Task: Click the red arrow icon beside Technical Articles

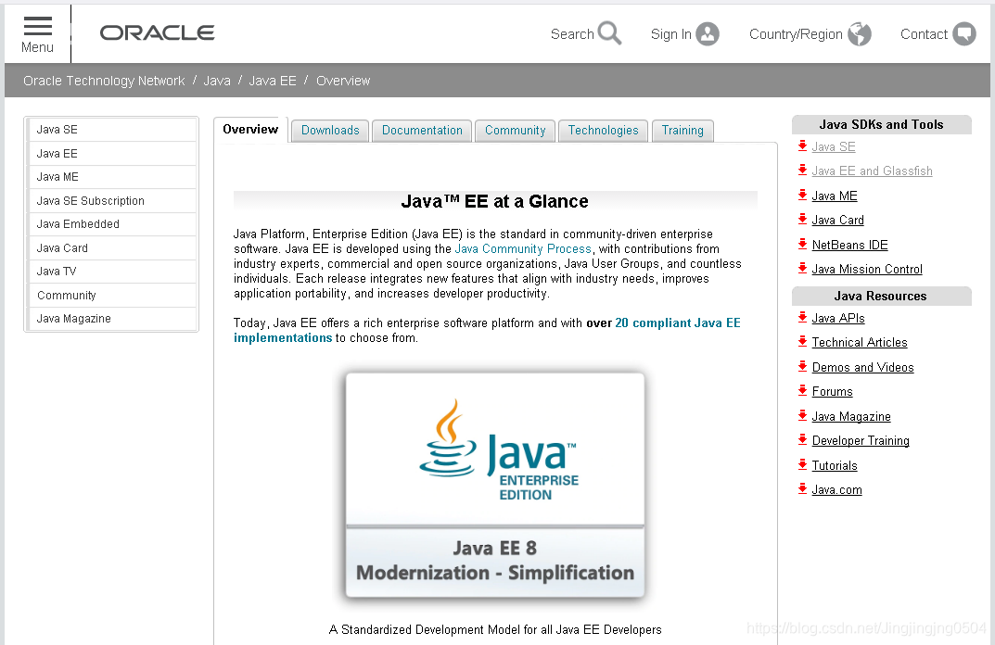Action: pos(803,342)
